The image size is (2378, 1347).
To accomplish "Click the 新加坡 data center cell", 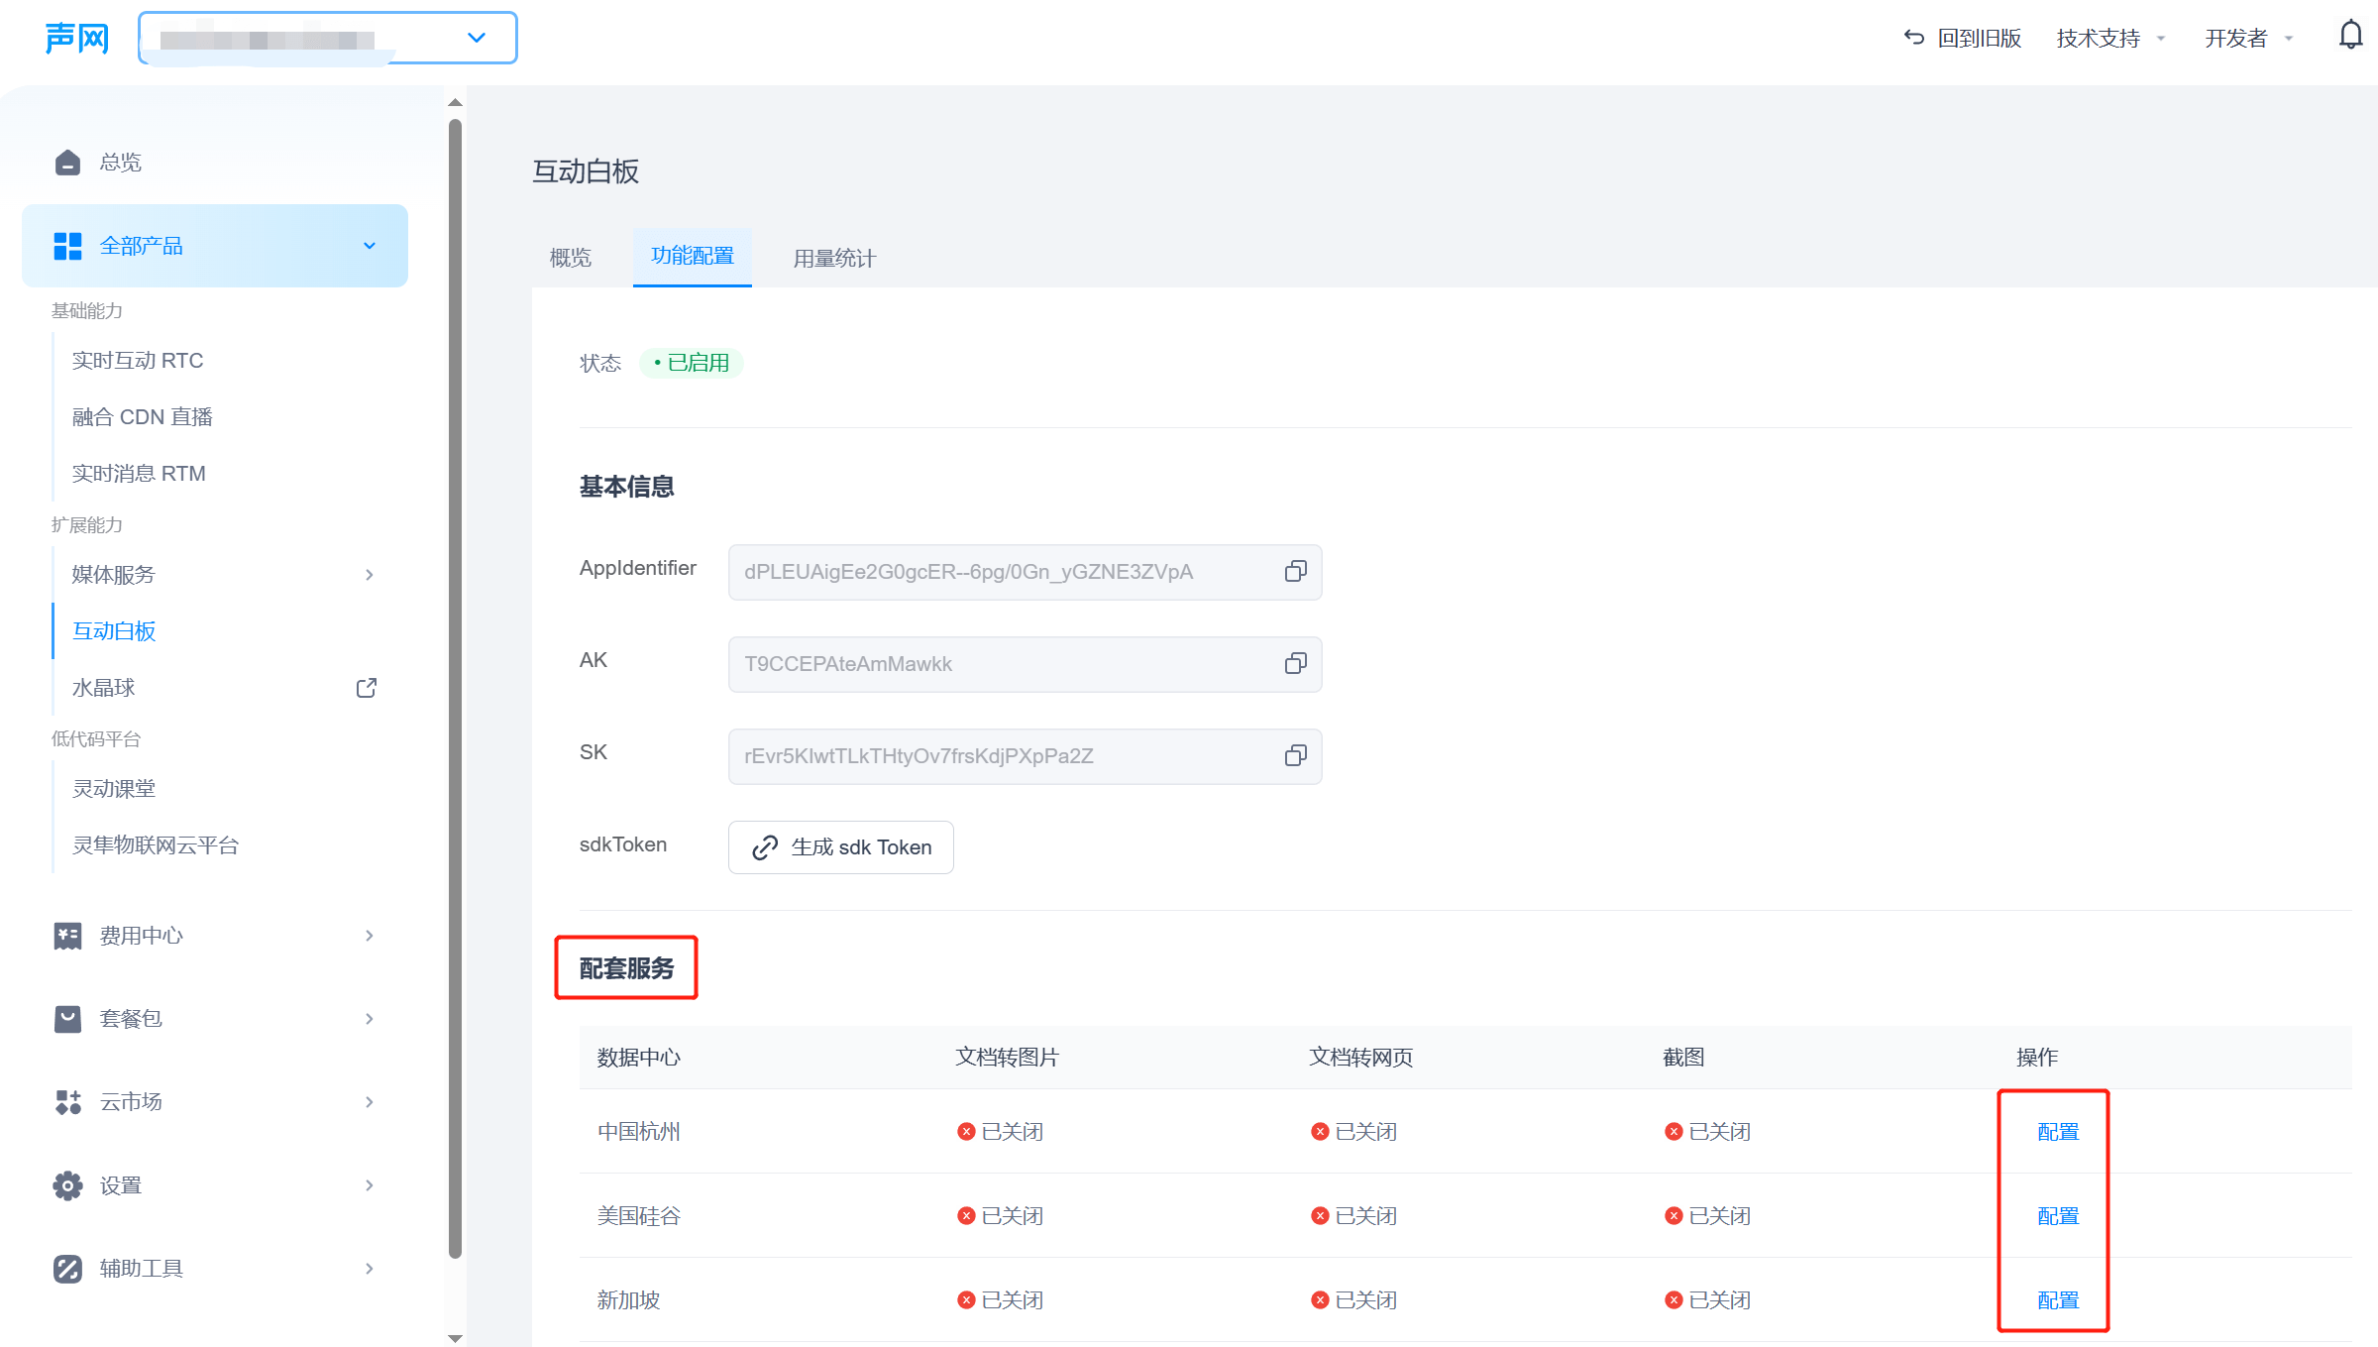I will [628, 1300].
